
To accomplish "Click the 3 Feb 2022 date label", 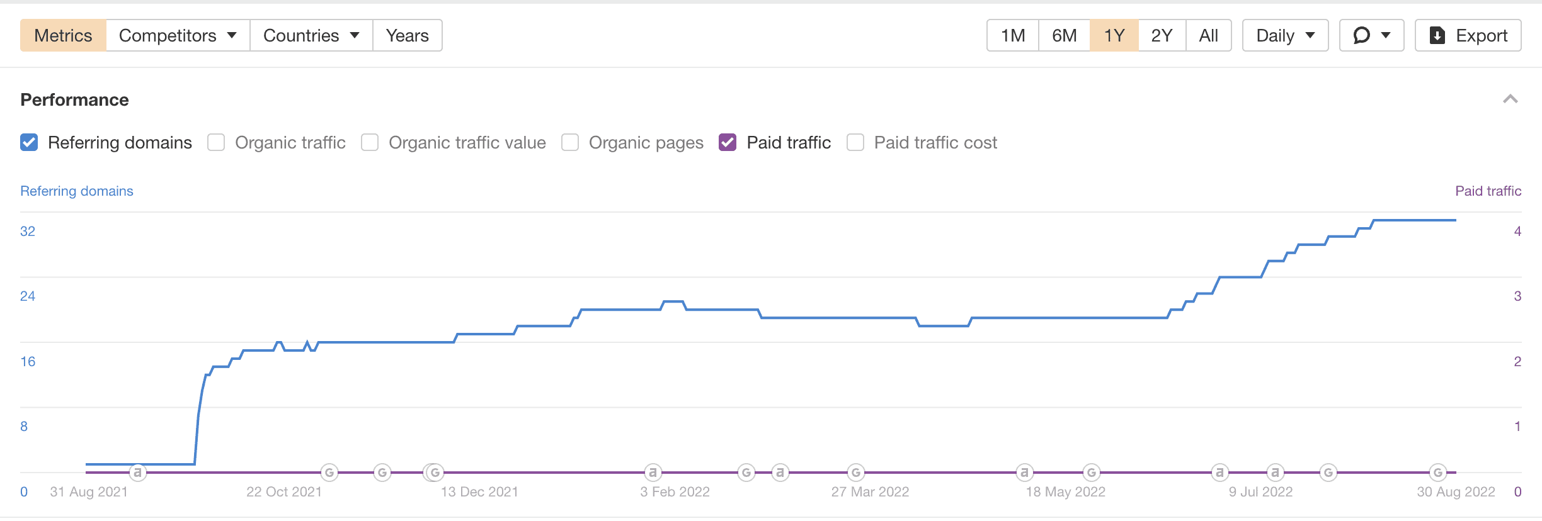I will (675, 491).
